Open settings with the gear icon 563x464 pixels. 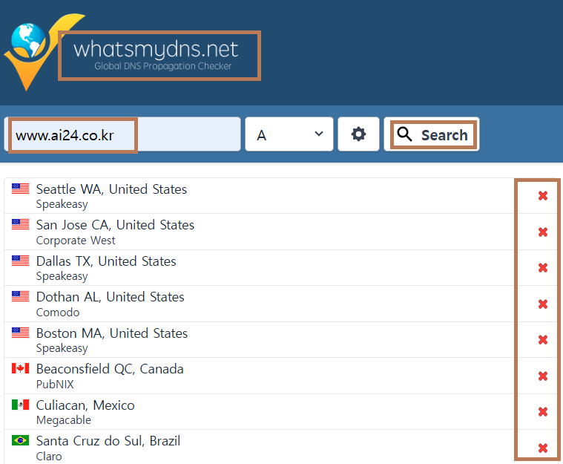(x=358, y=134)
